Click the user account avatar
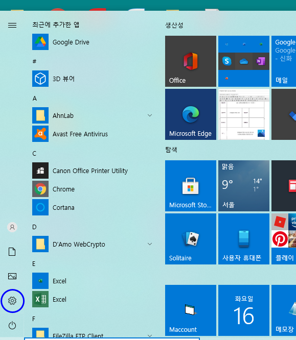The width and height of the screenshot is (296, 340). [x=12, y=227]
